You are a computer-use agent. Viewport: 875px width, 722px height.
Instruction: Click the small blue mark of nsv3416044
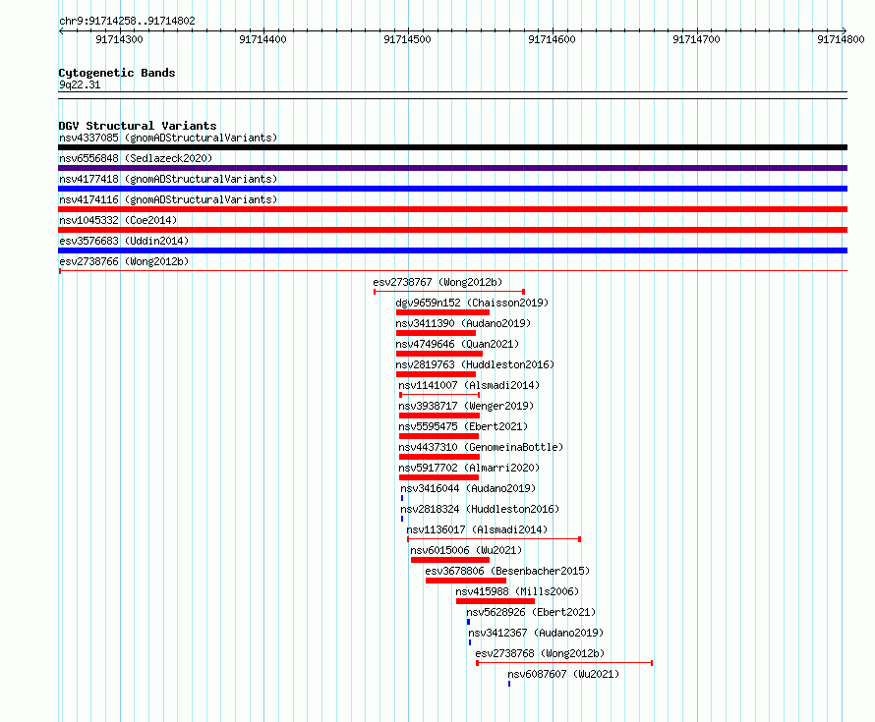(x=402, y=498)
